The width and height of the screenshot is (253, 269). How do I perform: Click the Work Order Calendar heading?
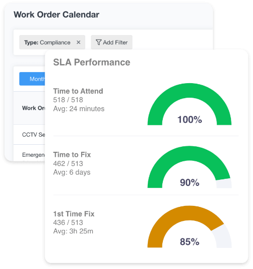(x=57, y=15)
